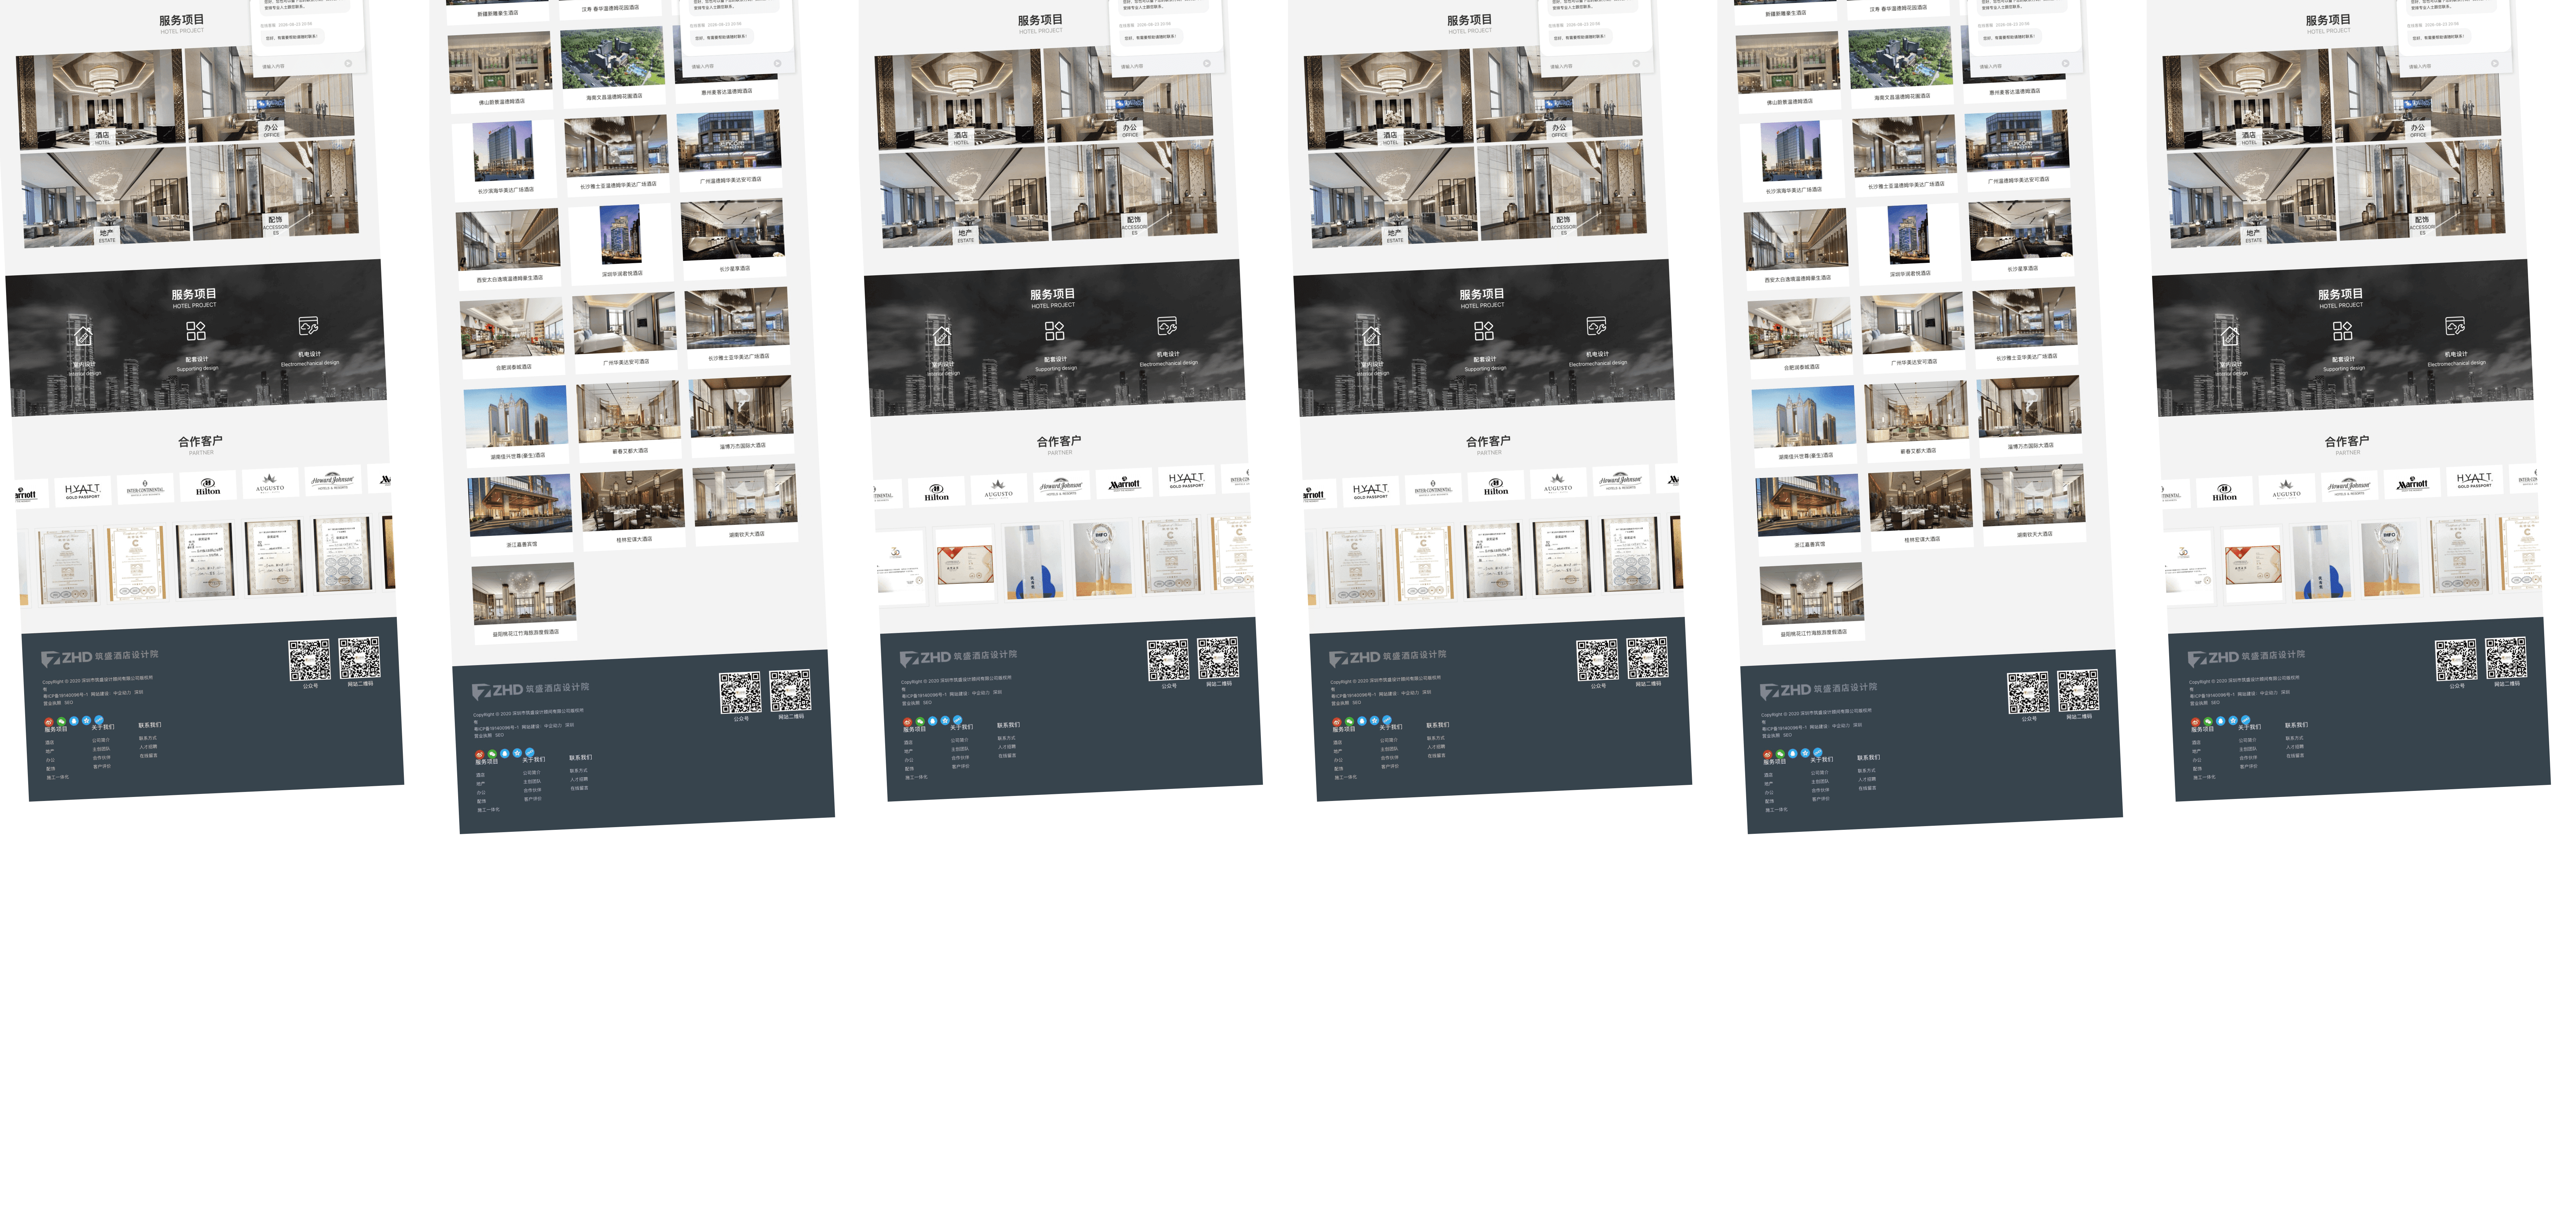The image size is (2576, 1207).
Task: Click the 人才招聘 footer link on the second page
Action: click(x=579, y=780)
